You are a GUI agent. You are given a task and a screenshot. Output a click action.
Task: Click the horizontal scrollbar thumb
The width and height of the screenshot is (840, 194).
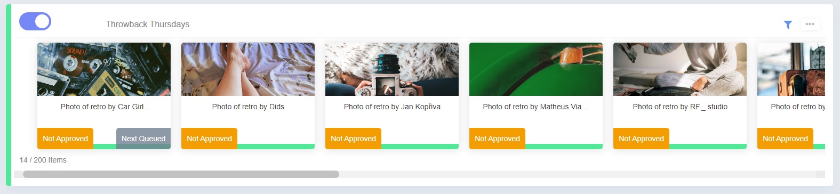[181, 174]
